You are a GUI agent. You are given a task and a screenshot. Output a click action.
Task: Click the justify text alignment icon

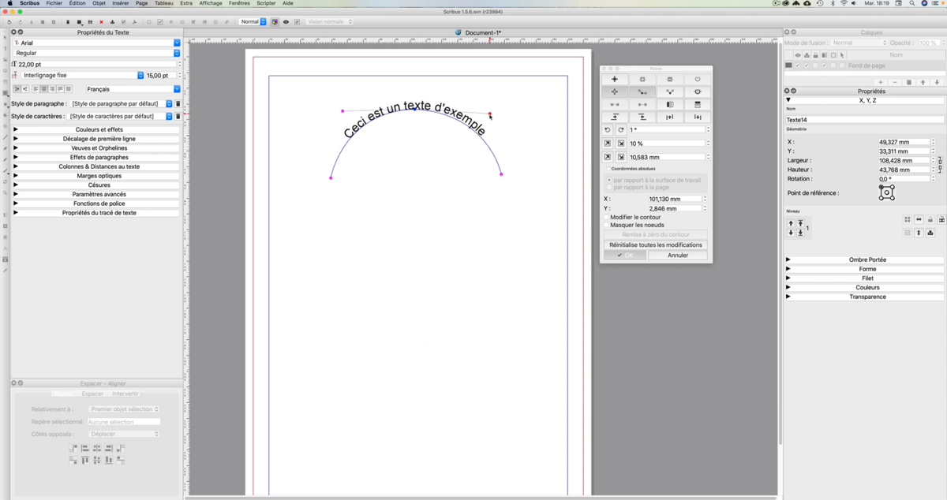[60, 89]
